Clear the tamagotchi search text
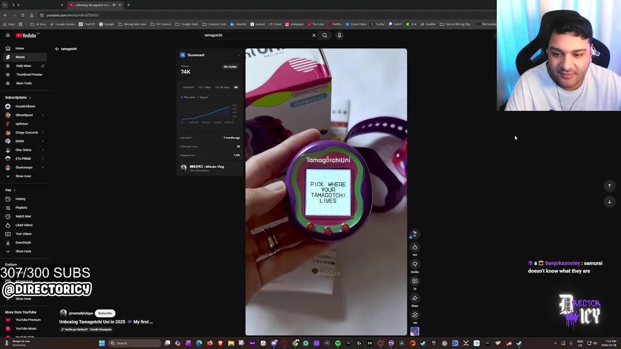The width and height of the screenshot is (621, 349). (x=314, y=35)
